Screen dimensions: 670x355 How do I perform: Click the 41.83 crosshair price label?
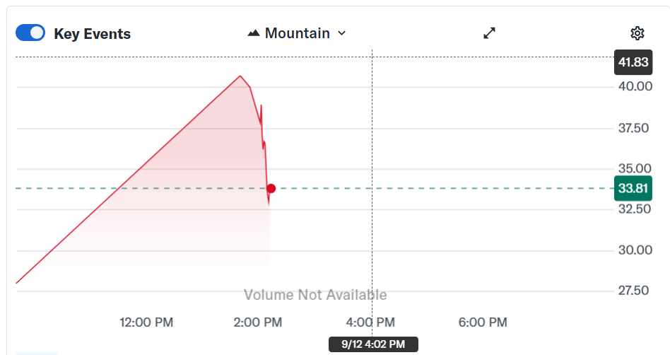(633, 62)
